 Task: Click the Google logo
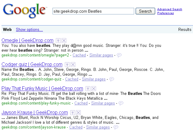[x=25, y=11]
